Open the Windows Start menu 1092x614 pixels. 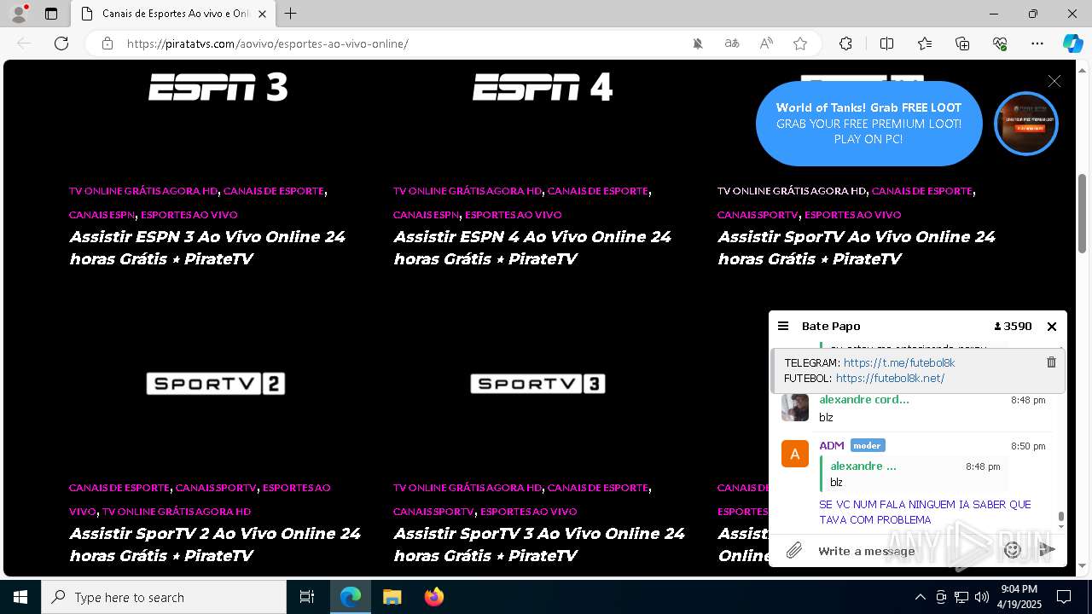coord(20,597)
